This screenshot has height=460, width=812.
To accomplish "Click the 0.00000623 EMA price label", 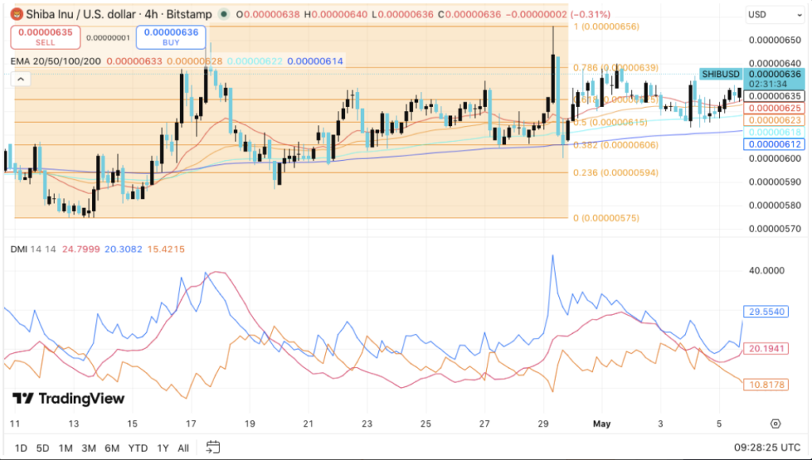I will pyautogui.click(x=774, y=121).
